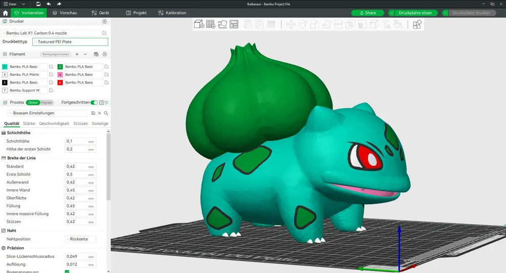Viewport: 506px width, 273px height.
Task: Click the Add object cube icon
Action: [199, 24]
